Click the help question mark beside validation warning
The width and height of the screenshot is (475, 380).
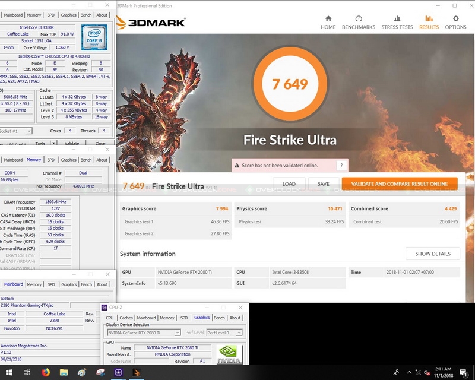[x=342, y=166]
